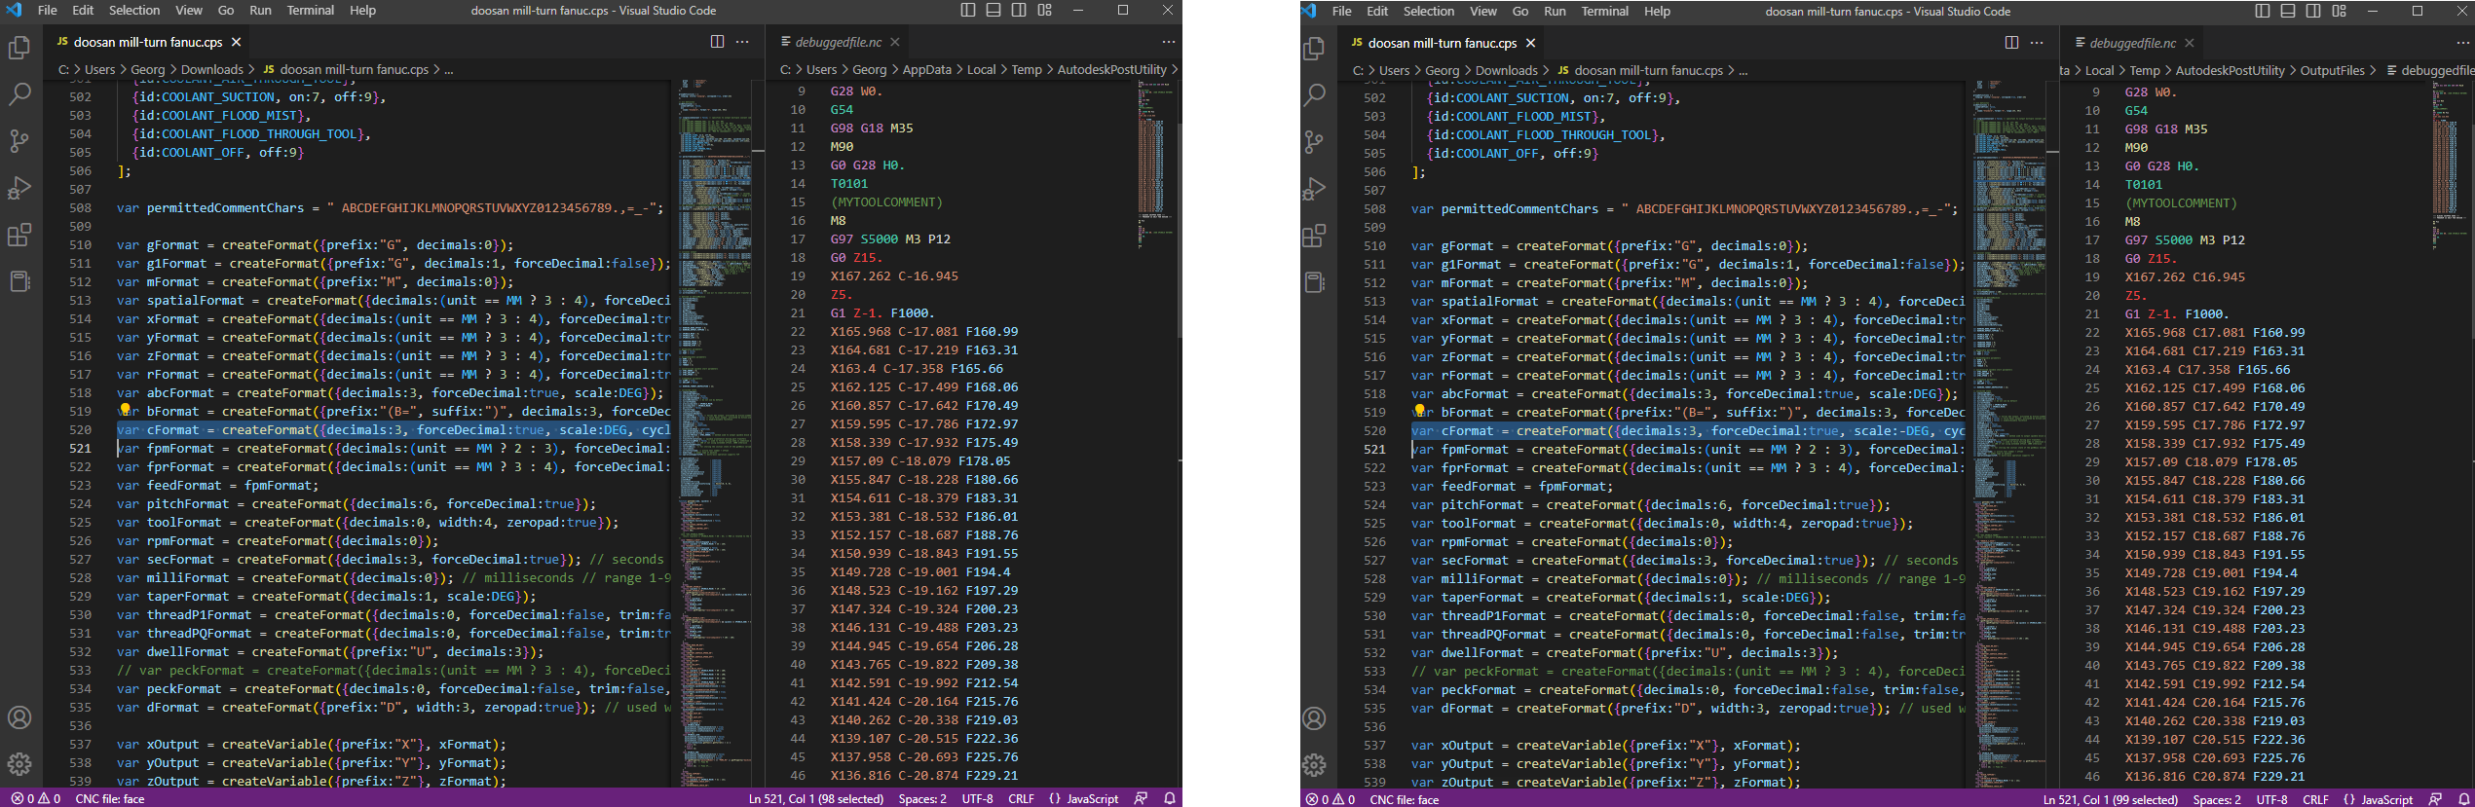Open Run and Debug in the left window

tap(19, 188)
